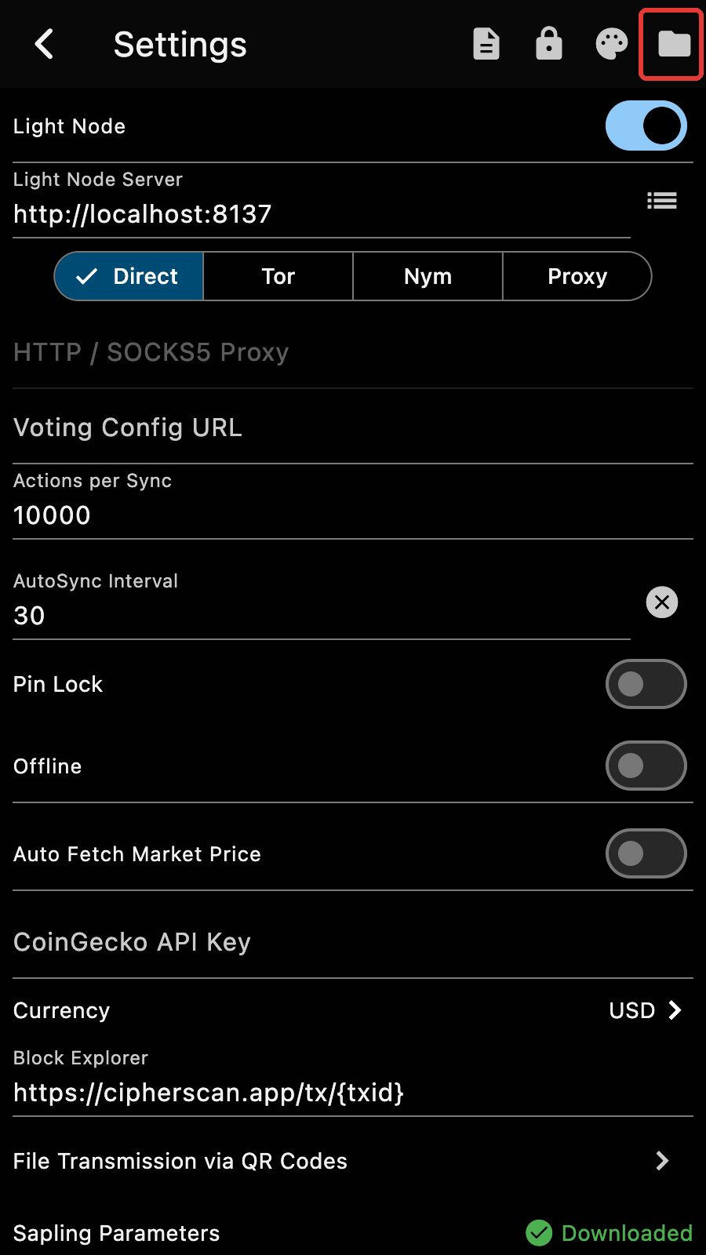The image size is (706, 1255).
Task: Select the Nym connection option
Action: coord(428,276)
